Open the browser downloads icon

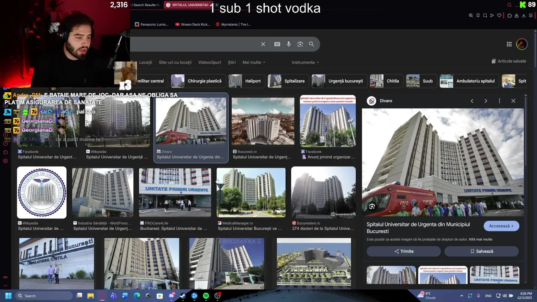tap(524, 16)
